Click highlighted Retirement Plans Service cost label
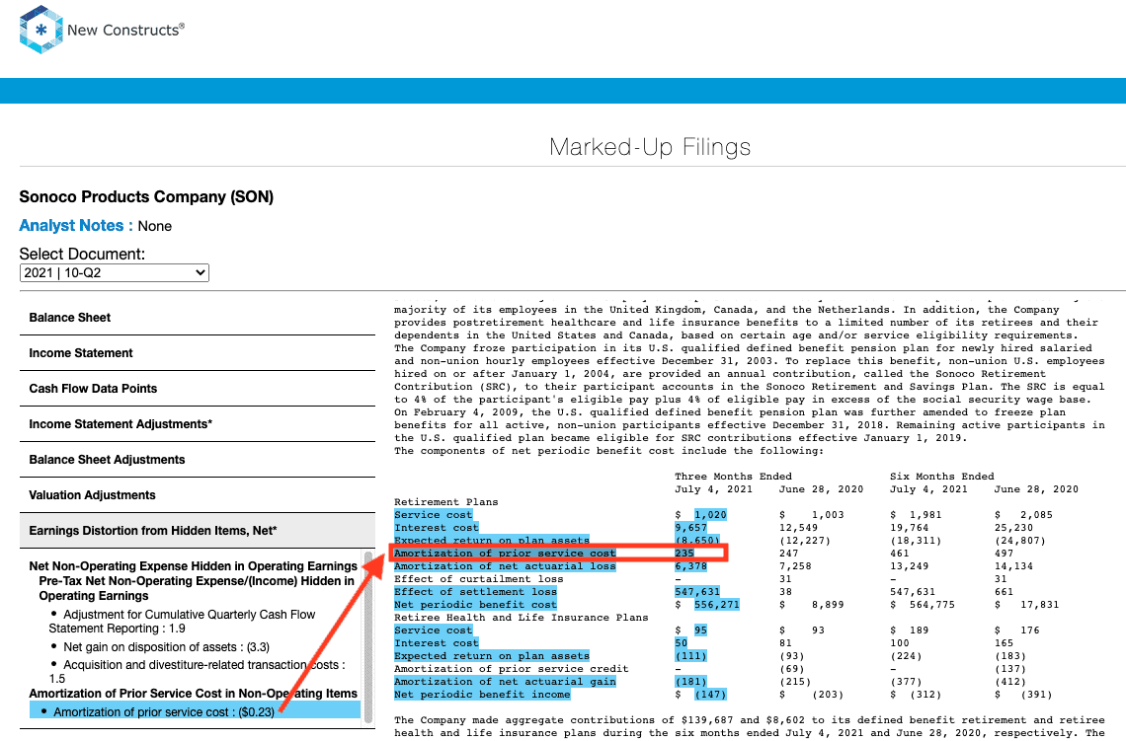This screenshot has height=741, width=1126. (433, 514)
